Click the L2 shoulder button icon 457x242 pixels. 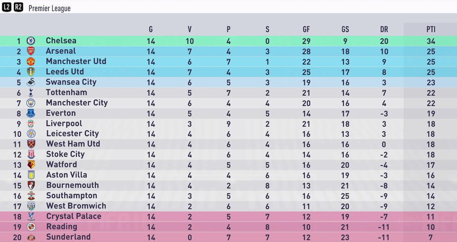(x=7, y=7)
